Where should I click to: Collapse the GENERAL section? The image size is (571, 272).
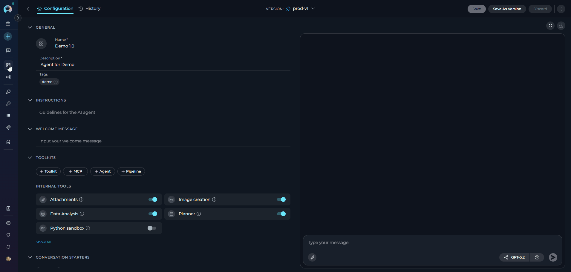(x=30, y=27)
